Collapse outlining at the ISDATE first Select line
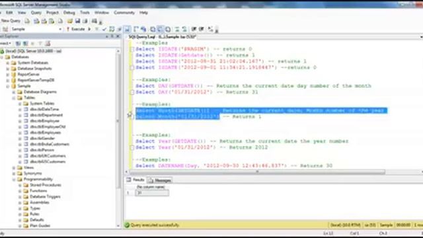The height and width of the screenshot is (238, 423). tap(132, 50)
